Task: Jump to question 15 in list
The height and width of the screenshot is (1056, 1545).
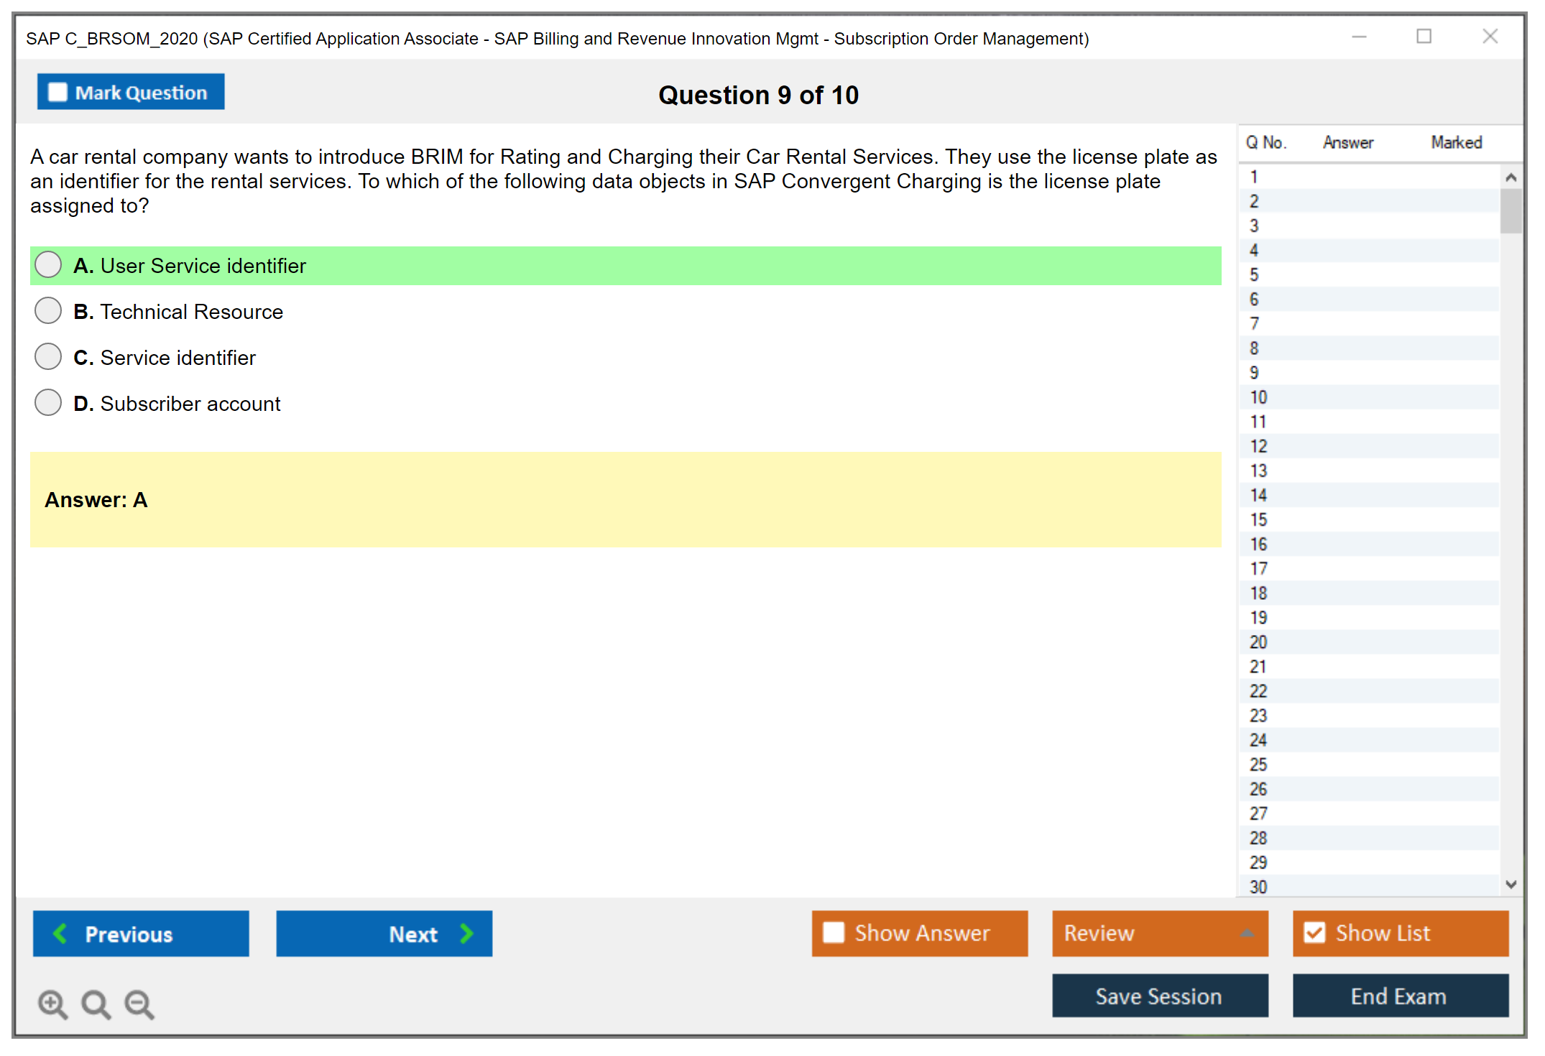Action: (1258, 519)
